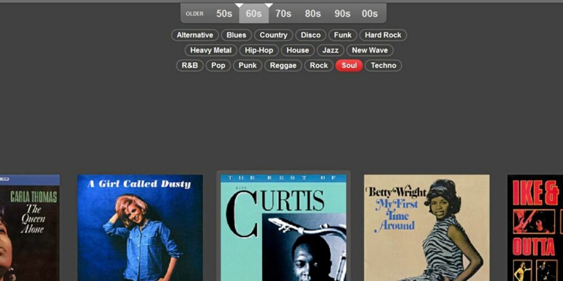Open A Girl Called Dusty album

[x=140, y=228]
